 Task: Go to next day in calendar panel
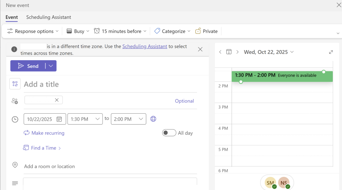coord(237,52)
